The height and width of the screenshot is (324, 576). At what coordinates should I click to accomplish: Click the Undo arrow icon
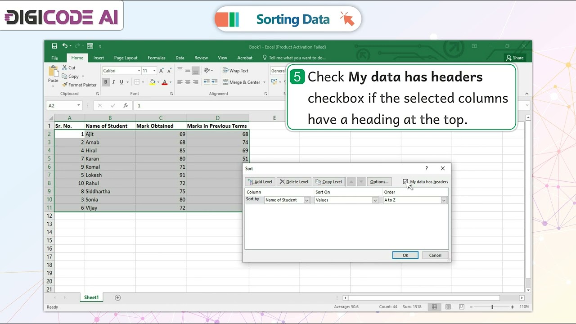point(65,46)
